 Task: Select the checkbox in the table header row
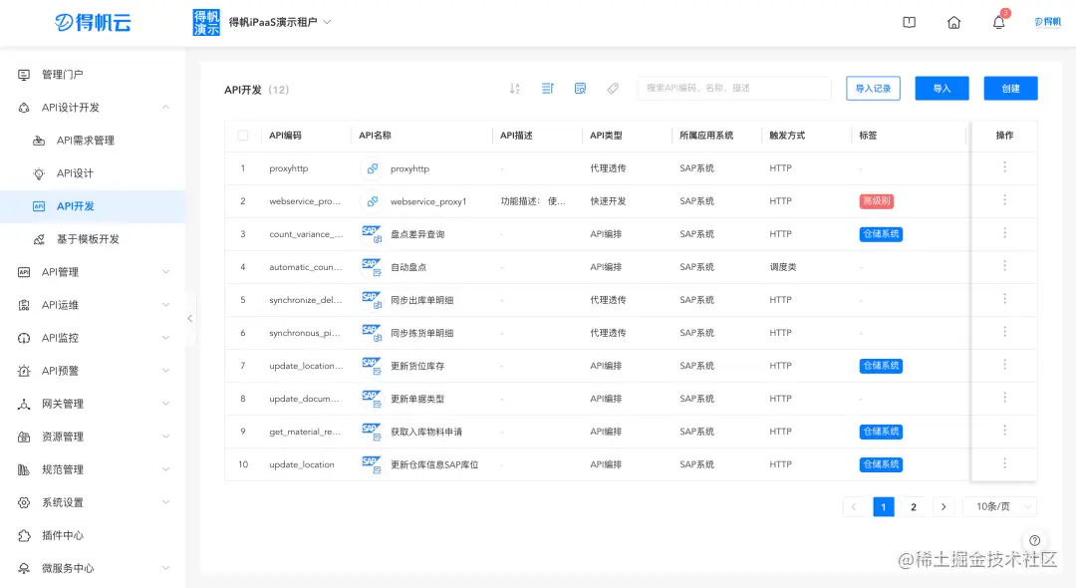click(243, 135)
